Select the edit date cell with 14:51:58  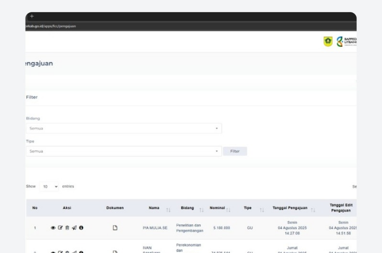pos(343,228)
